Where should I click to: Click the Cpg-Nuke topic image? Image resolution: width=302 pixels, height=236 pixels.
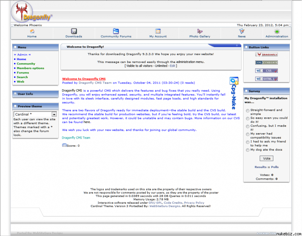point(234,93)
